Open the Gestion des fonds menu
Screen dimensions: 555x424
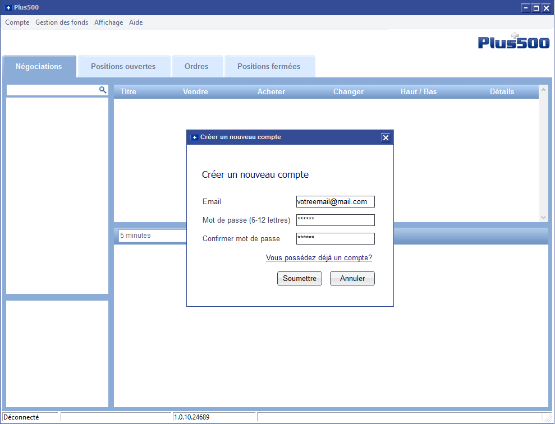click(x=62, y=22)
